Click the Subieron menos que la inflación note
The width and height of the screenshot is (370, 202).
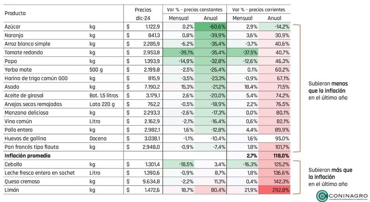point(328,90)
